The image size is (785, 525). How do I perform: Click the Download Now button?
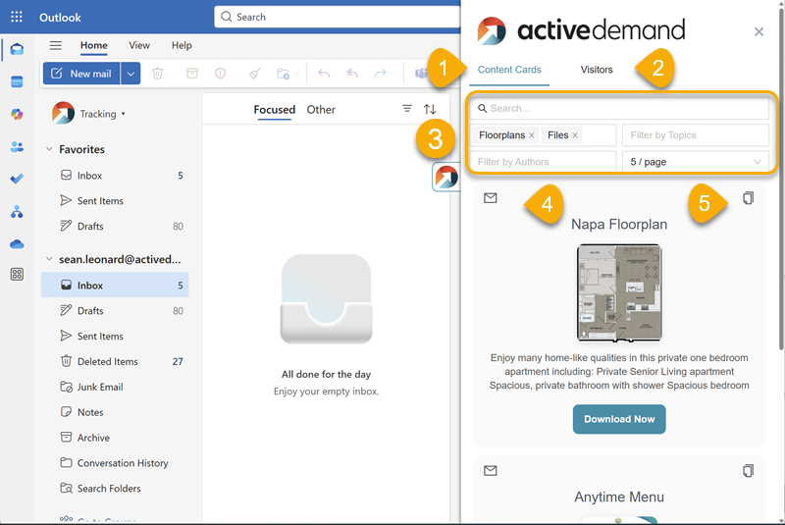coord(619,419)
